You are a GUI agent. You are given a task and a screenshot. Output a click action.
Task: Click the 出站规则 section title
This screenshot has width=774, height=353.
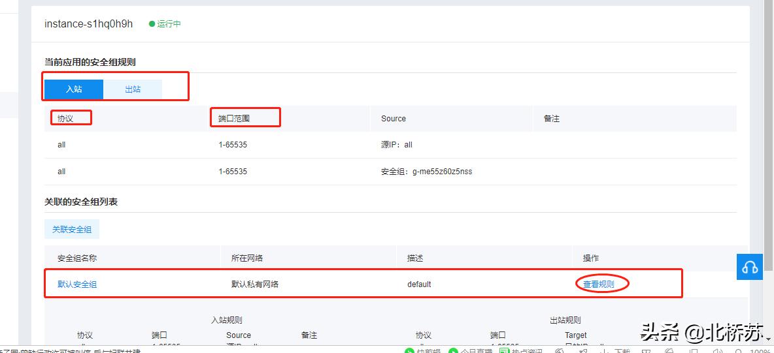point(565,320)
